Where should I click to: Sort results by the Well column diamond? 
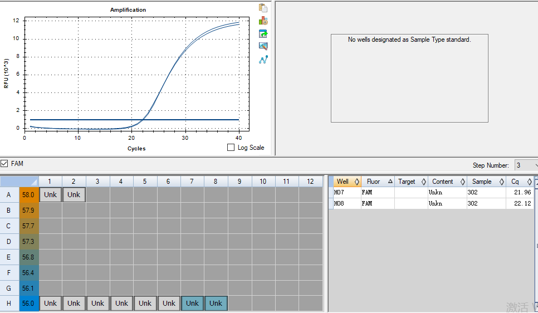(x=357, y=182)
